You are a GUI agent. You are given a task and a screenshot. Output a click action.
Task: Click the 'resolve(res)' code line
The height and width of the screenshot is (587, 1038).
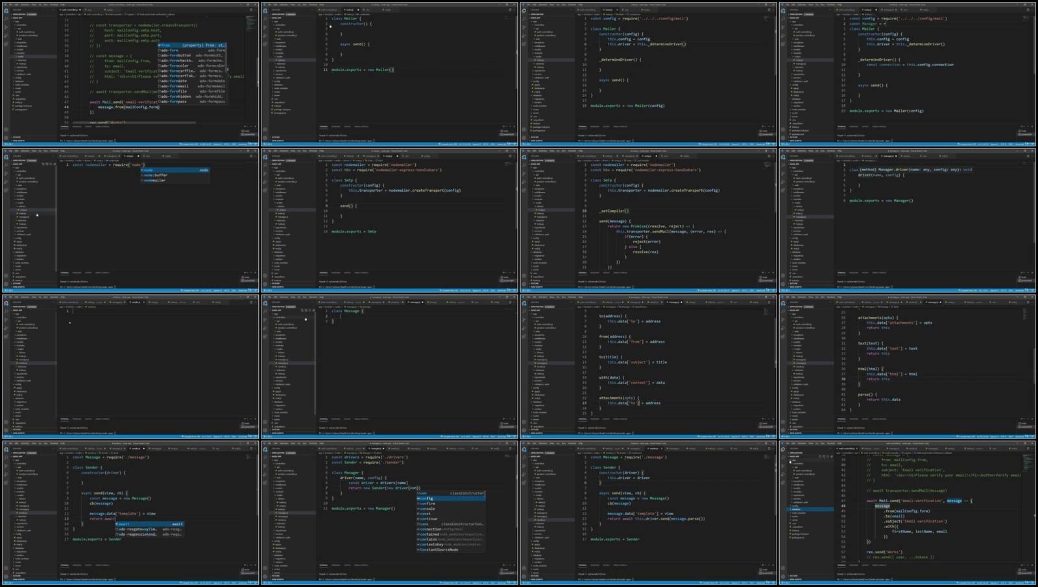(646, 252)
